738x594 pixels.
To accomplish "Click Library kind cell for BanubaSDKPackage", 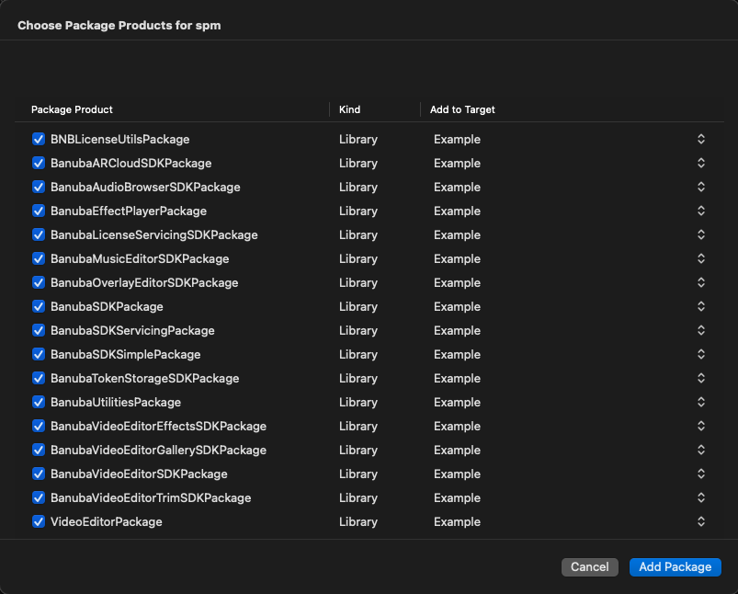I will tap(358, 307).
